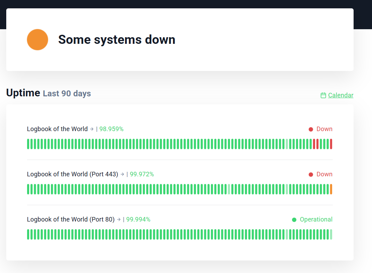Viewport: 372px width, 273px height.
Task: Click the 99.972% uptime value
Action: coord(142,174)
